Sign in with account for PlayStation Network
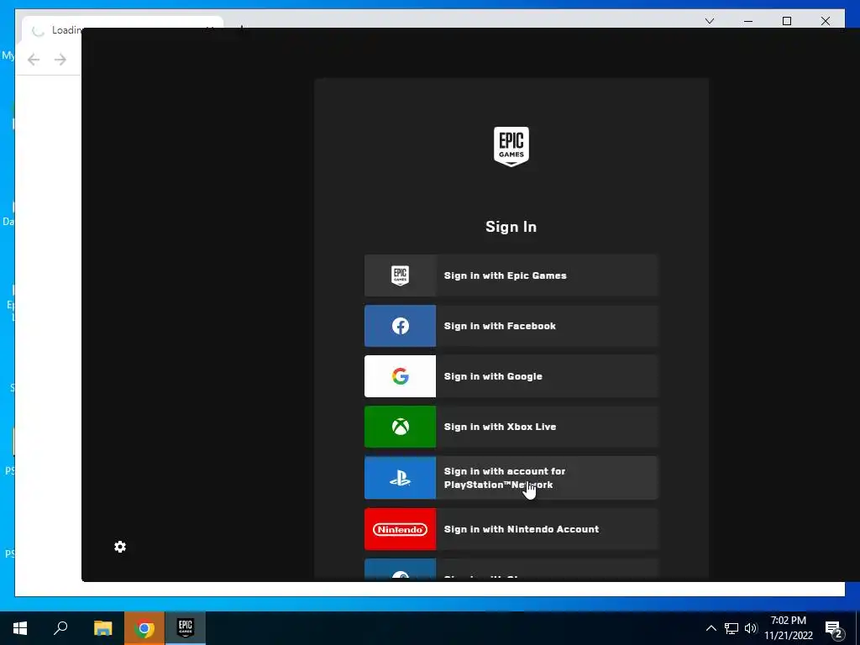Screen dimensions: 860x645 pos(511,478)
